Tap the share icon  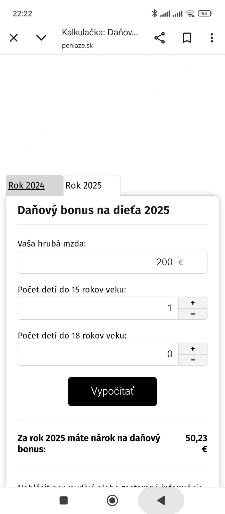(x=159, y=38)
